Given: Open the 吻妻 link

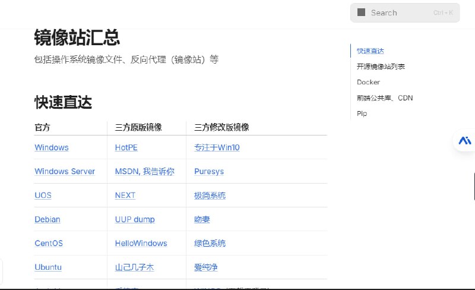Looking at the screenshot, I should [202, 219].
